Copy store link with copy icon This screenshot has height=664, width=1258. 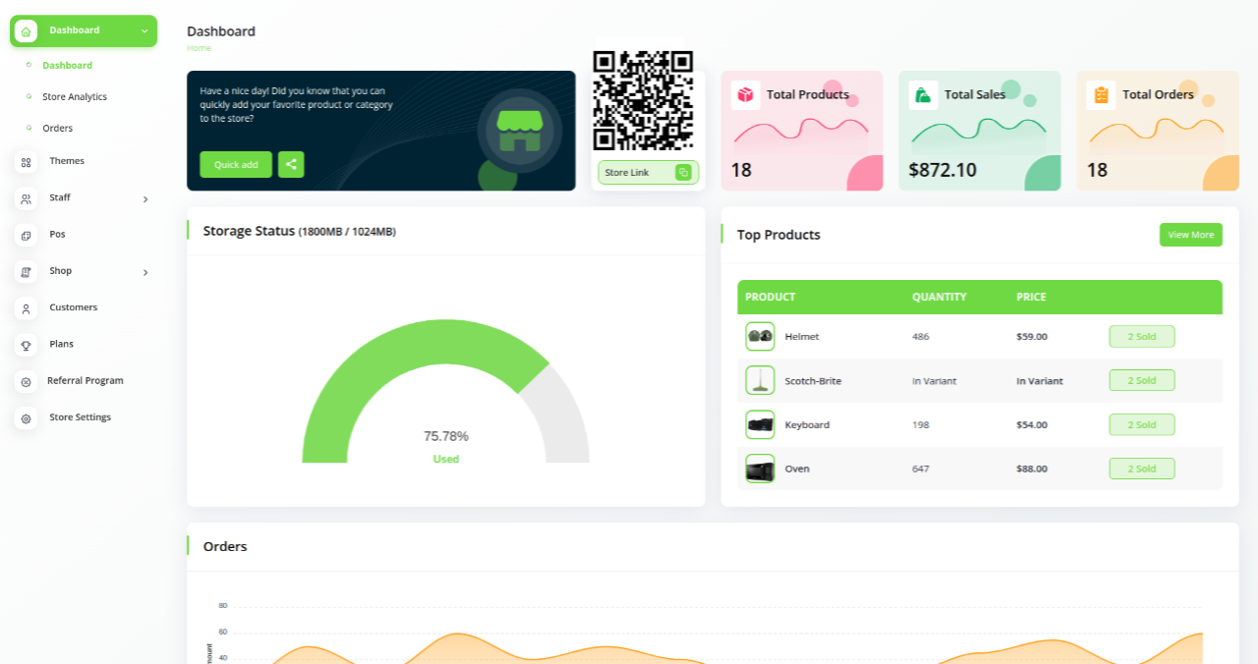point(684,173)
